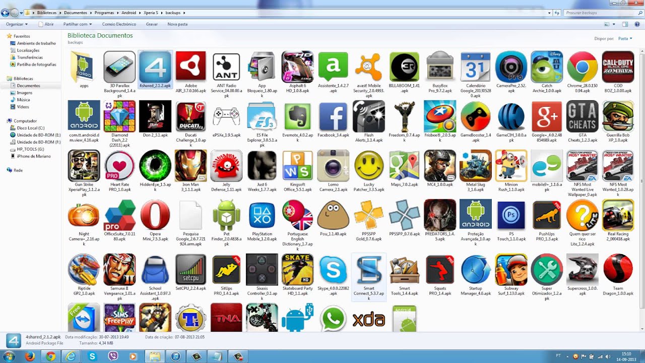The image size is (645, 363).
Task: Select the Facebook_3.4.apk icon
Action: pyautogui.click(x=333, y=116)
